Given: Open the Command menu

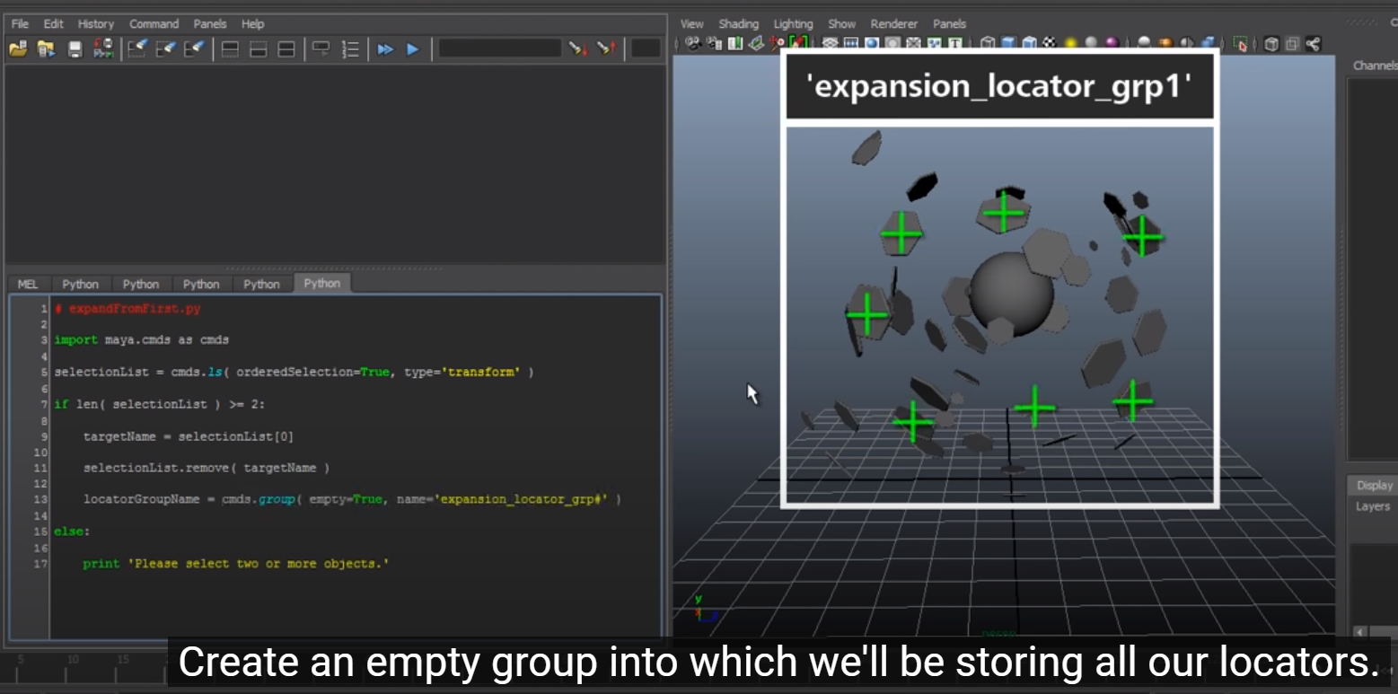Looking at the screenshot, I should tap(154, 24).
